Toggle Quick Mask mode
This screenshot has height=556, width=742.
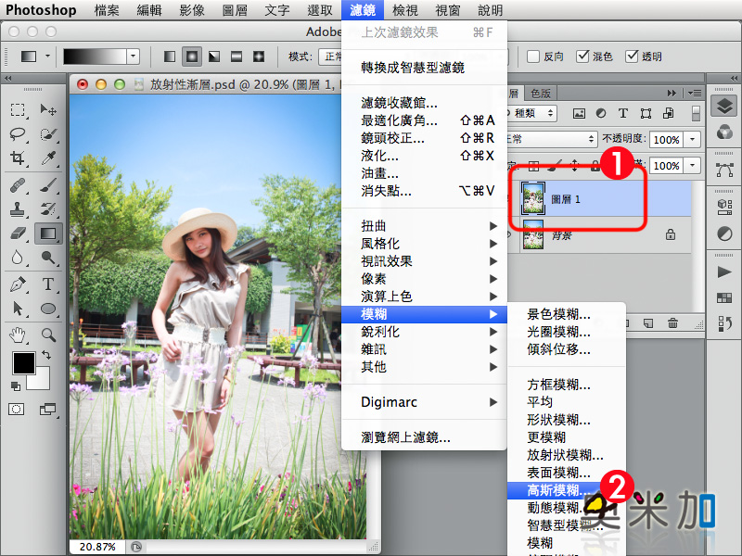16,410
